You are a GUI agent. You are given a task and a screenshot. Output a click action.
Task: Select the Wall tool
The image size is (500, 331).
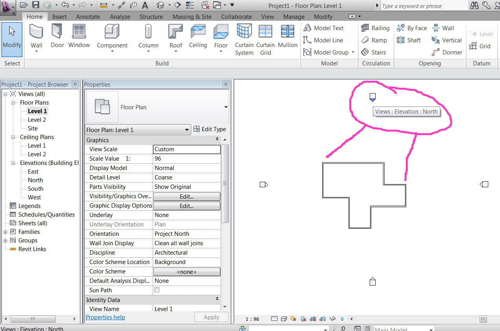pyautogui.click(x=36, y=38)
